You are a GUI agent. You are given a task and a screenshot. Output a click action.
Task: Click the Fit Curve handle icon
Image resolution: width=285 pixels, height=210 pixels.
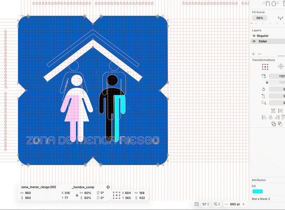(x=280, y=18)
